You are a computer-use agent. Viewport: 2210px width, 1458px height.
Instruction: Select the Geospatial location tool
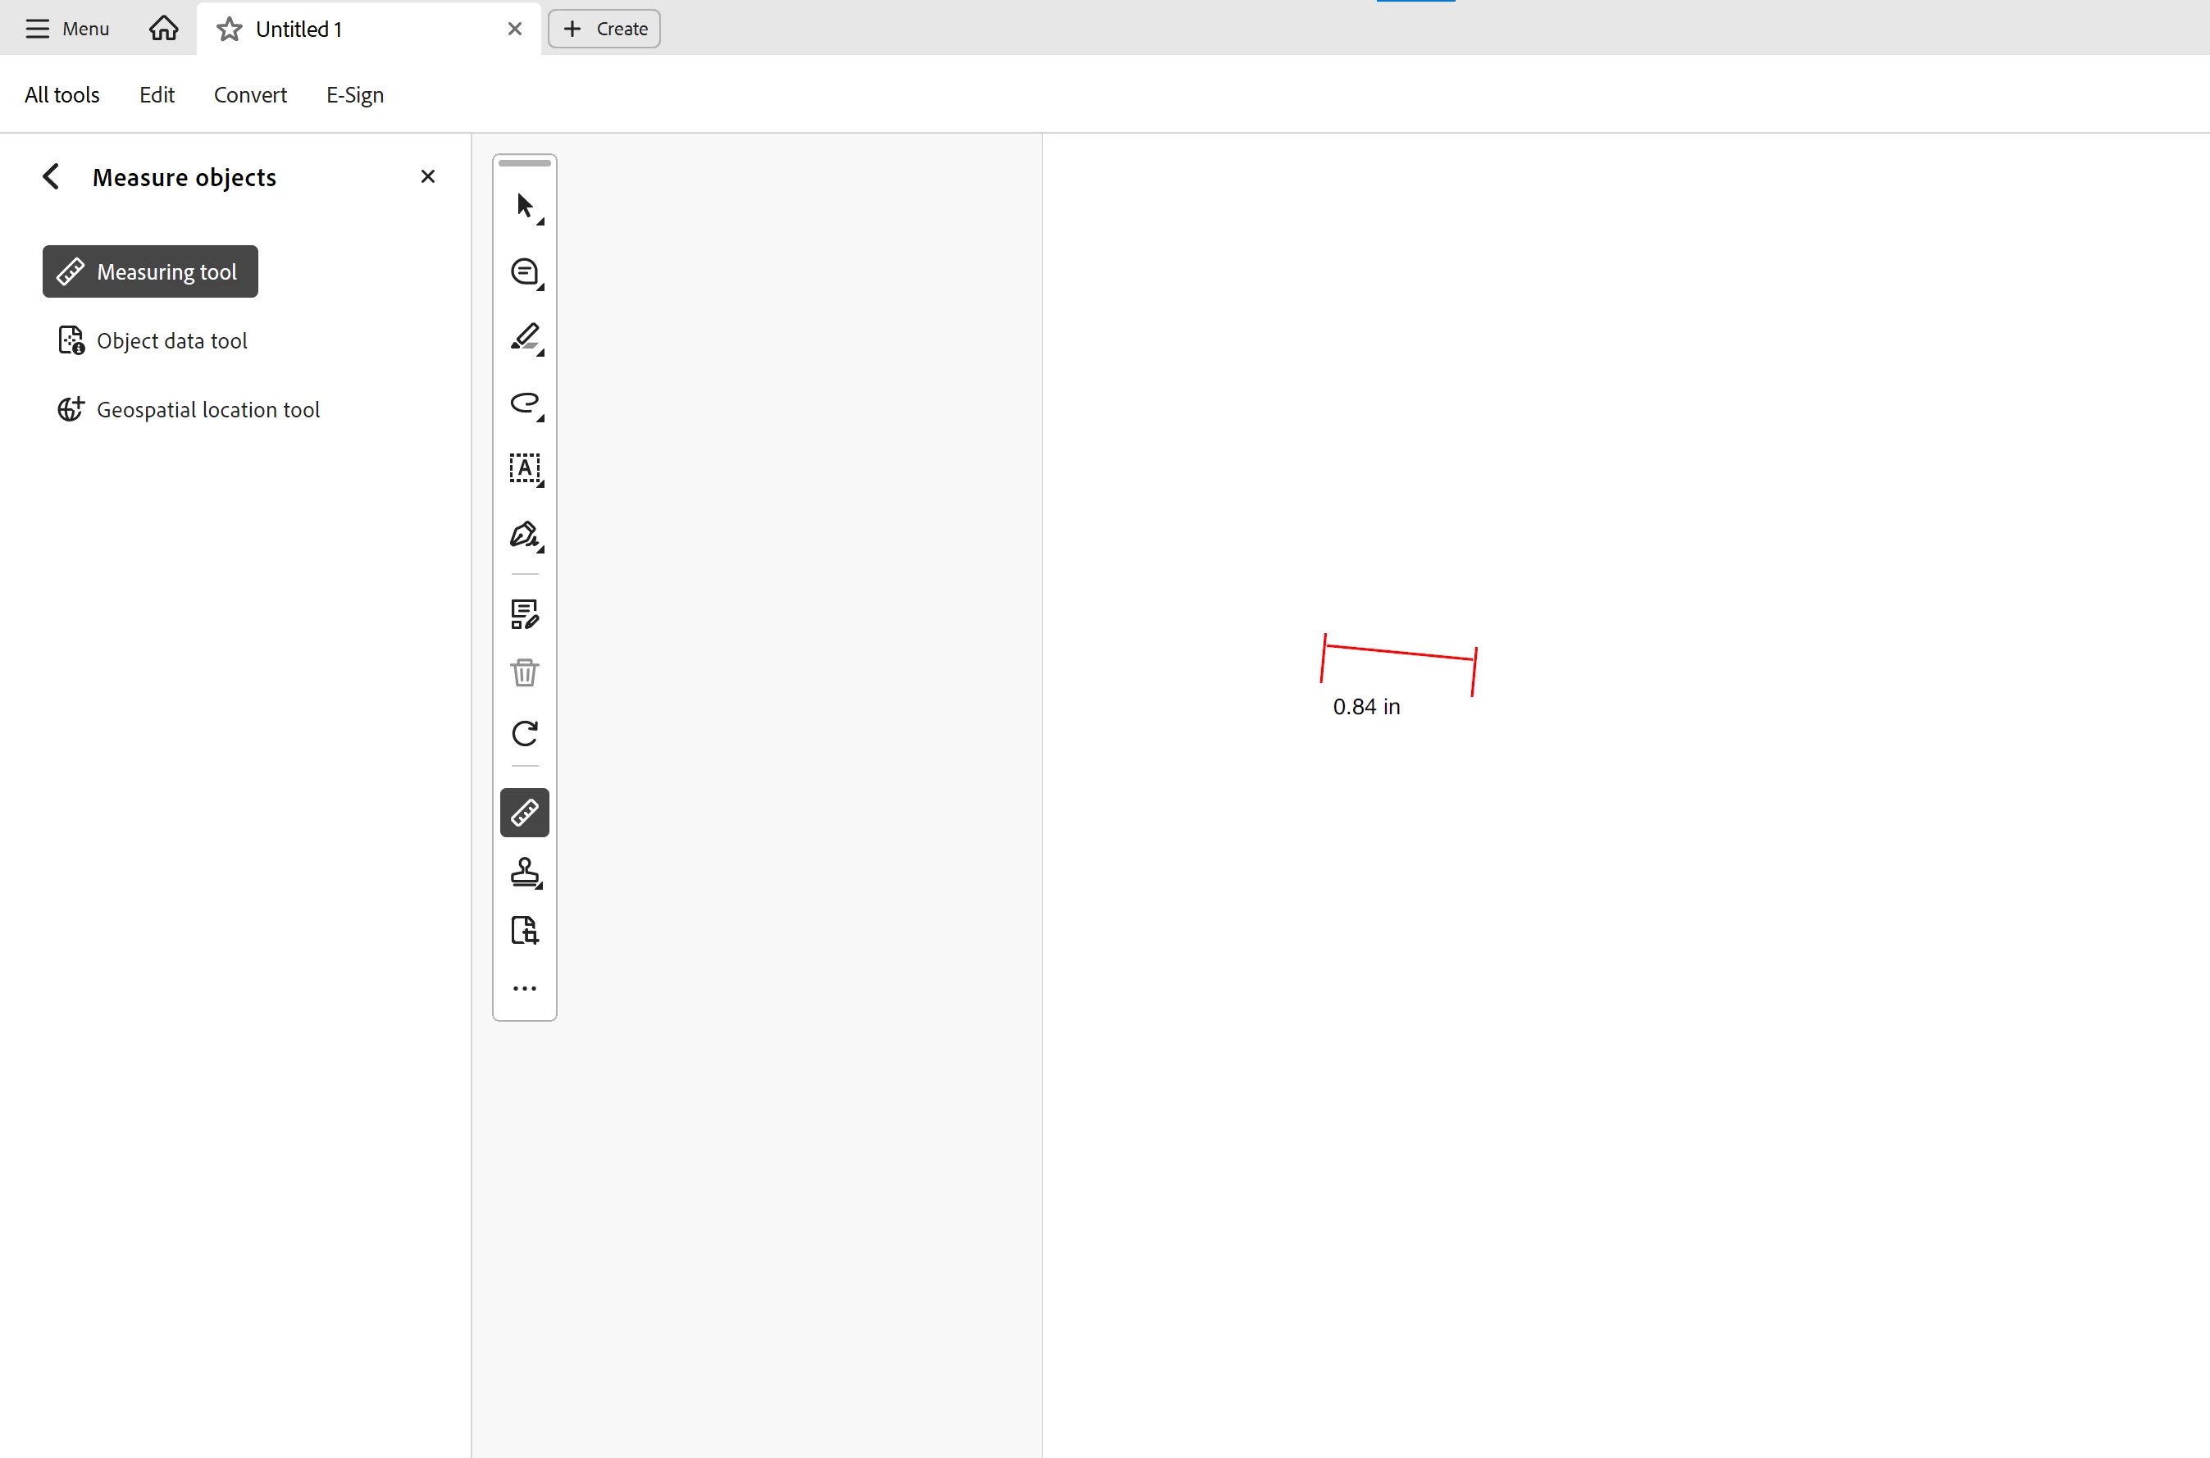click(x=207, y=410)
